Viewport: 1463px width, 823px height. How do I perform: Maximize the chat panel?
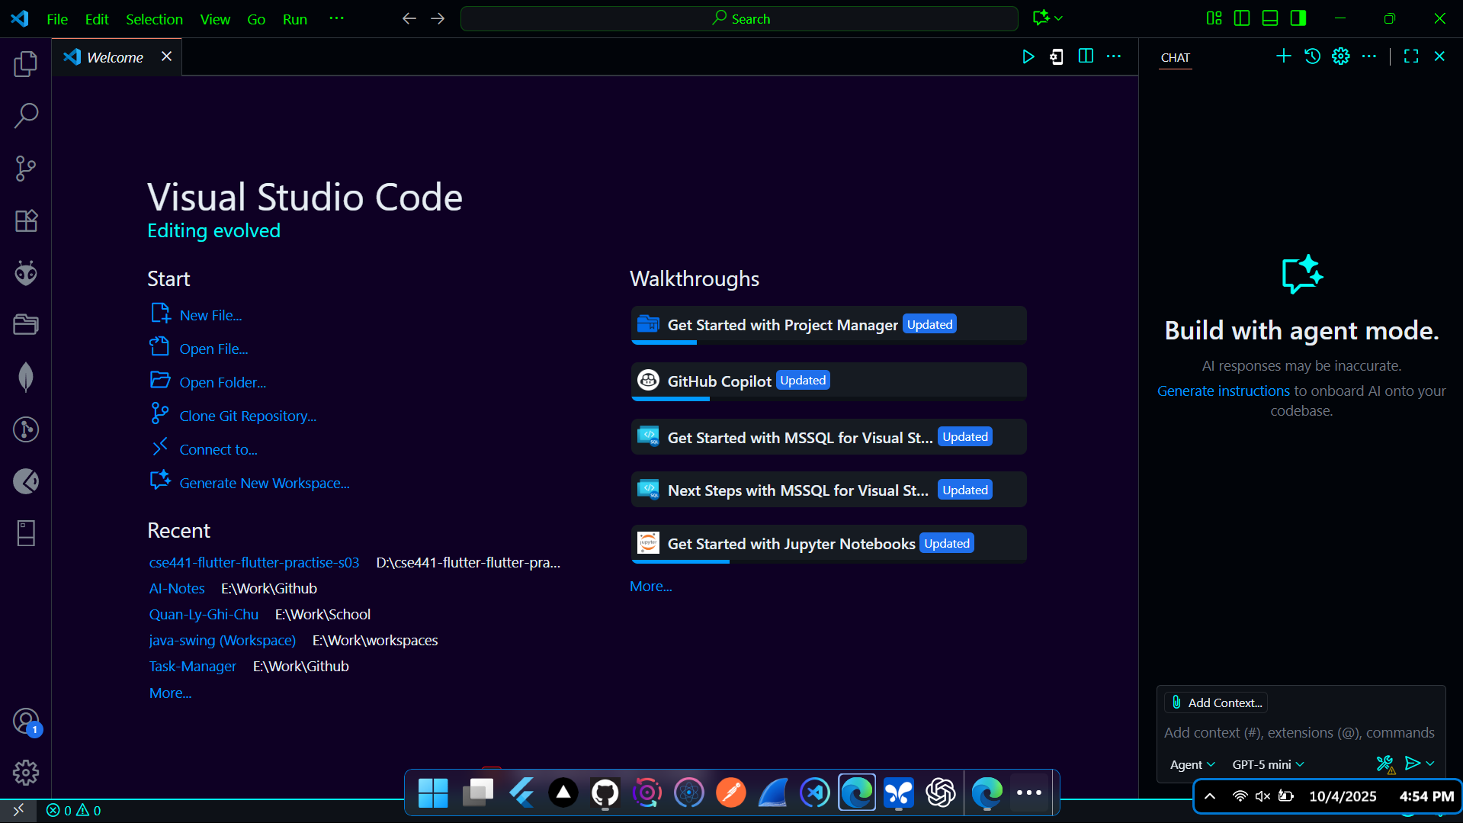tap(1411, 56)
